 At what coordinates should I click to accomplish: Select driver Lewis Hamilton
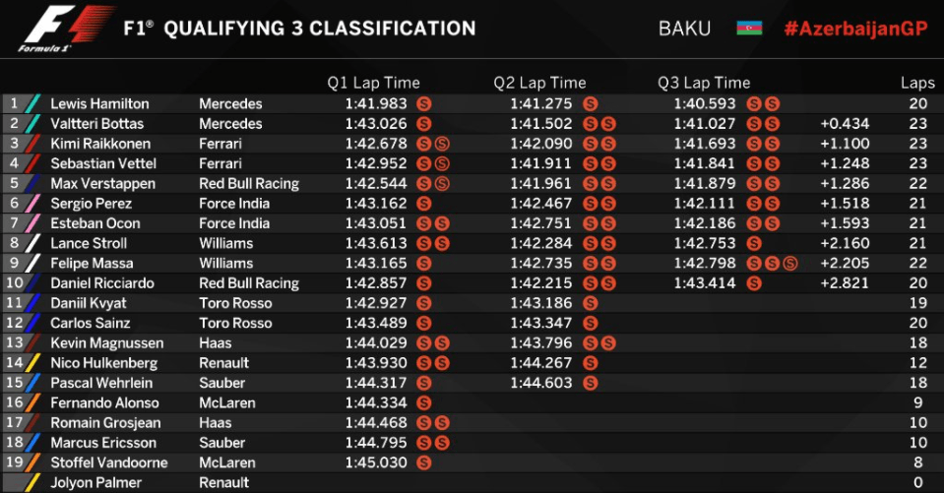(x=99, y=103)
